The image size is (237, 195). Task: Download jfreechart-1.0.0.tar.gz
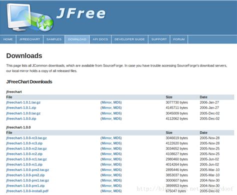point(23,113)
